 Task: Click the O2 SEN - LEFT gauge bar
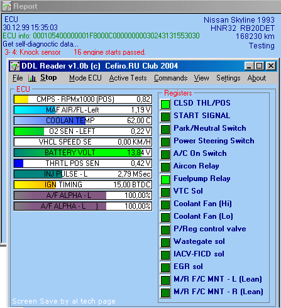(83, 131)
